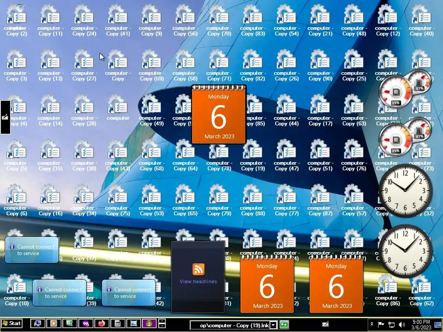Select the computer - Copy (63) shortcut
This screenshot has width=443, height=332.
pos(354,110)
